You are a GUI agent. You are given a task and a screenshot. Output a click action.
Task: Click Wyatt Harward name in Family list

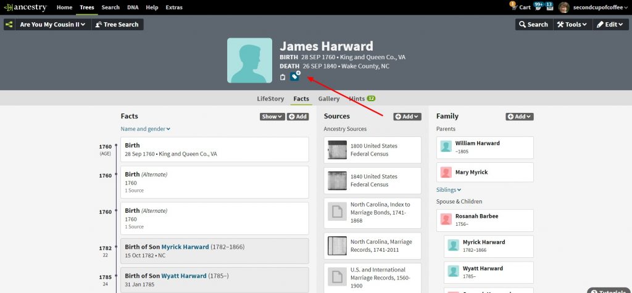pos(483,268)
